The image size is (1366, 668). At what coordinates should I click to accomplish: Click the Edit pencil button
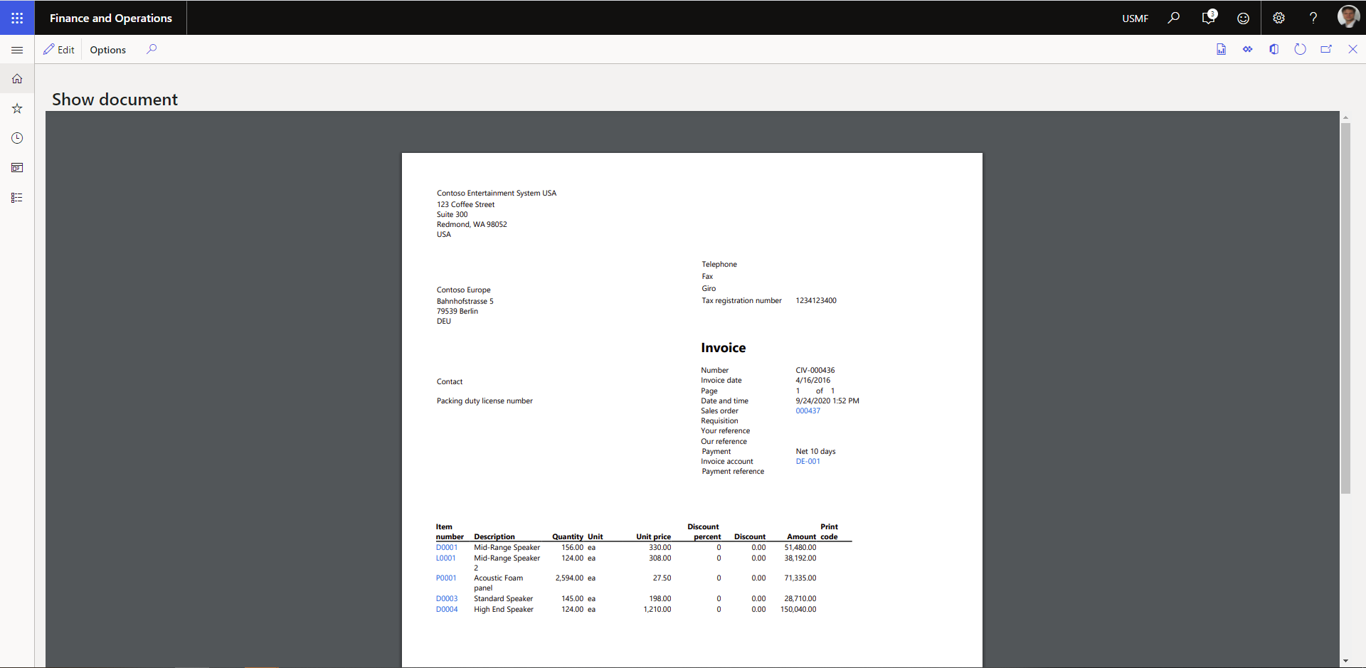point(59,50)
